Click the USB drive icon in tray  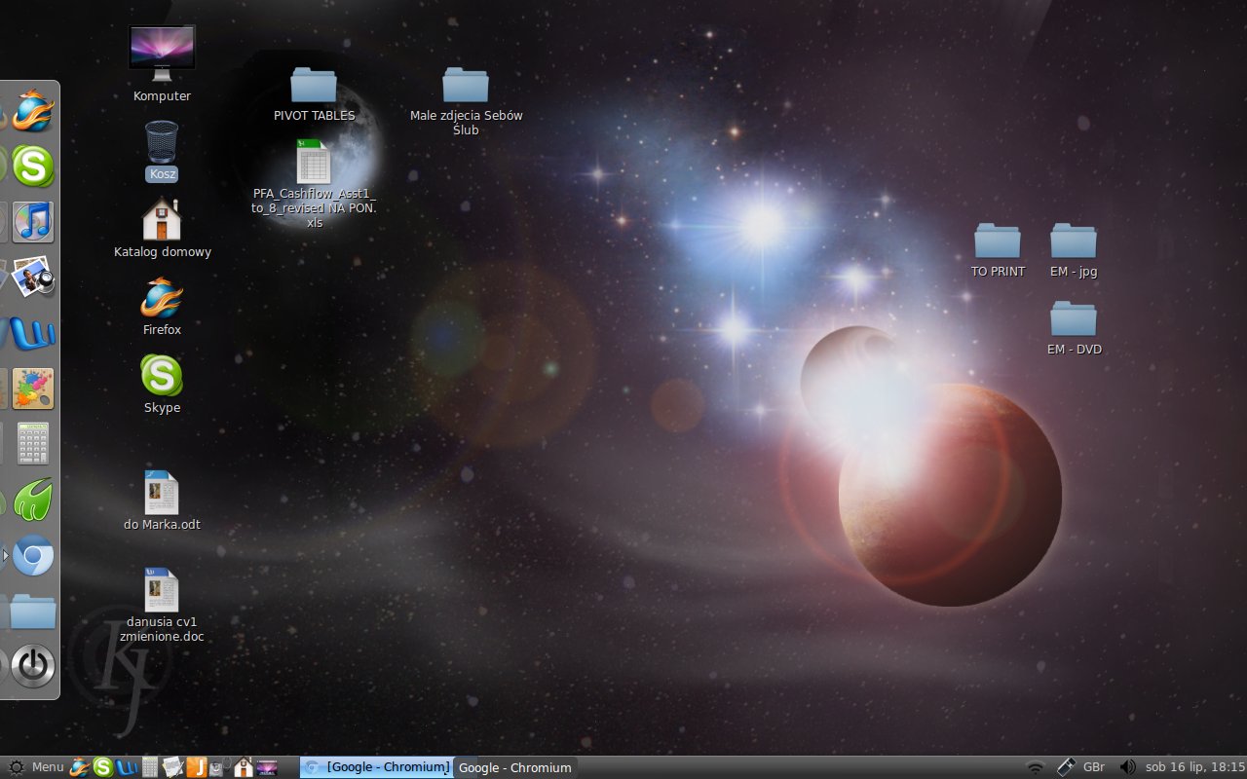pyautogui.click(x=1065, y=767)
